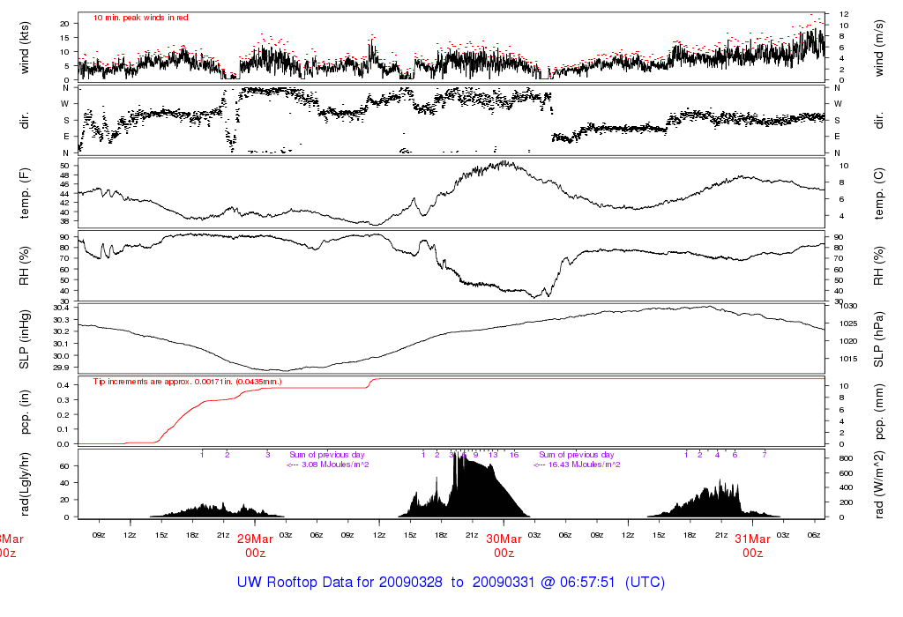This screenshot has height=617, width=903.
Task: Click the '10 min. peak winds in red' note
Action: pyautogui.click(x=140, y=18)
